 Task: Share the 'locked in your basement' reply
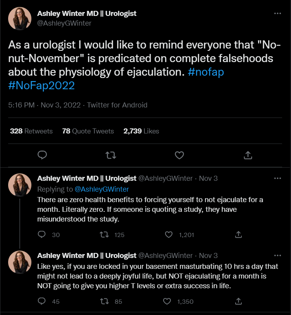[x=239, y=301]
